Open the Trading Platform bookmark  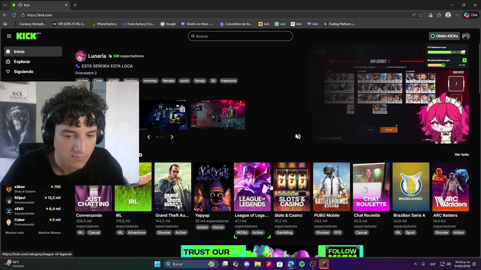tap(339, 24)
